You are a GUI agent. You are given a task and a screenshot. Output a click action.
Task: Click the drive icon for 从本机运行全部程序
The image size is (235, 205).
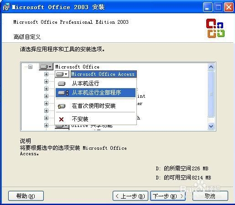click(63, 93)
